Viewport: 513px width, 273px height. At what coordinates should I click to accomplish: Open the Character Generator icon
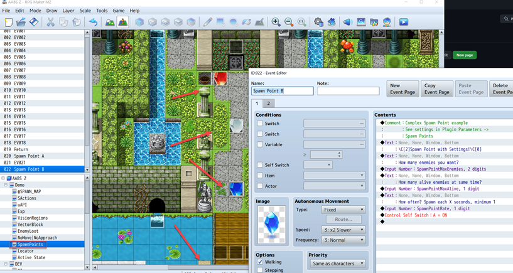[387, 22]
